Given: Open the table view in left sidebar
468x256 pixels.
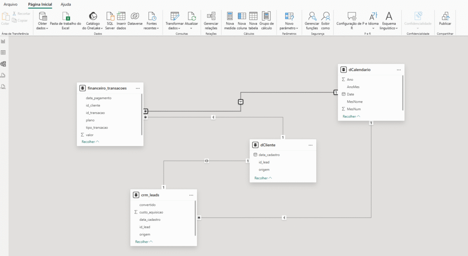Looking at the screenshot, I should pyautogui.click(x=3, y=53).
